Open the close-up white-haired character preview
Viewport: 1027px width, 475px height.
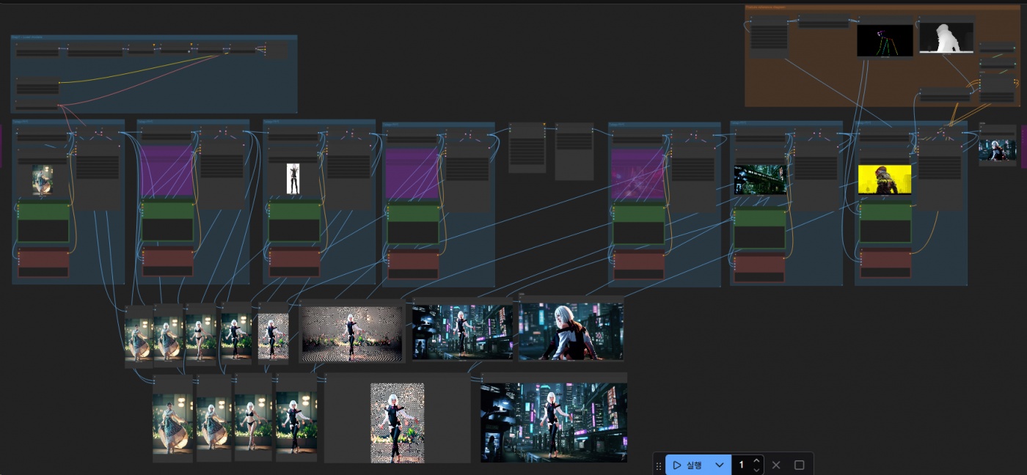click(571, 331)
